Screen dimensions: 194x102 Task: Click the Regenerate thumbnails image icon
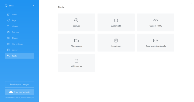[156, 41]
